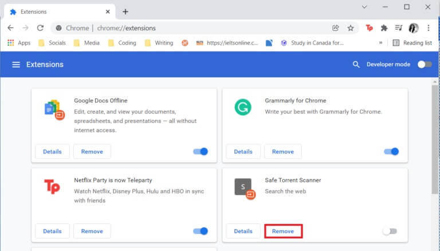Open the Extensions puzzle piece menu

coord(384,28)
